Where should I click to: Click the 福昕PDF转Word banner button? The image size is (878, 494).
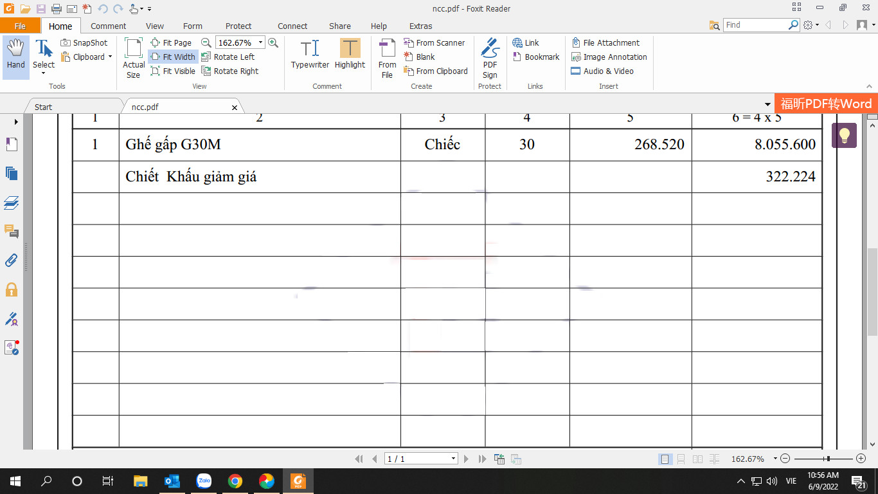(x=826, y=104)
